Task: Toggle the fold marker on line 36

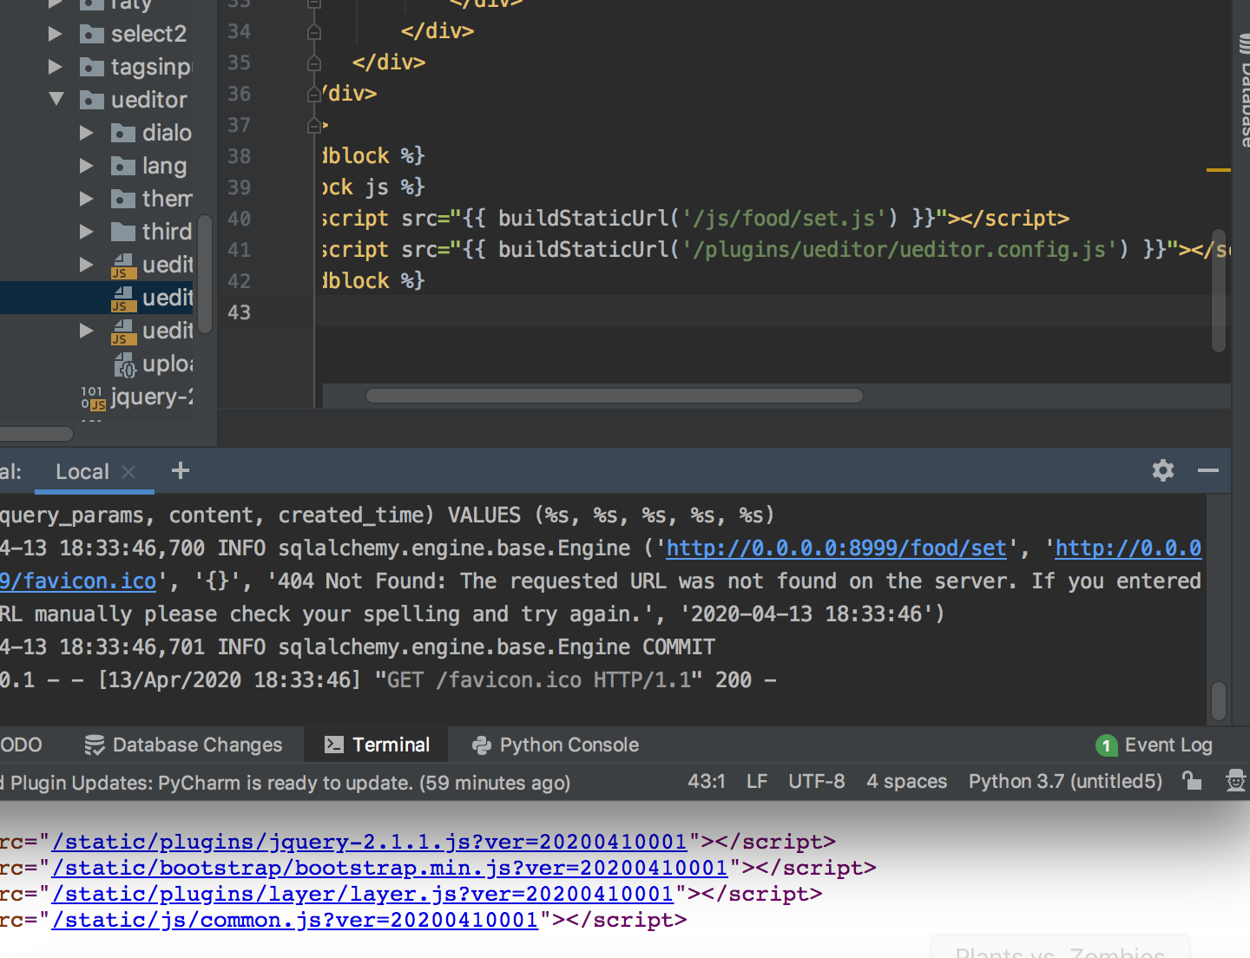Action: 314,95
